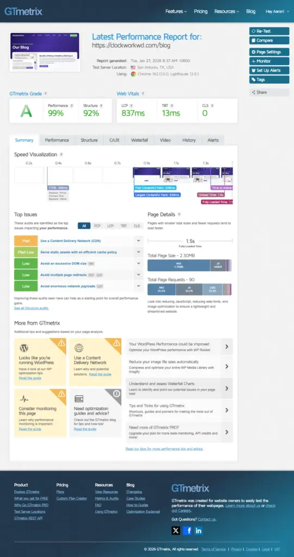
Task: Open the CrUX tab
Action: (114, 140)
